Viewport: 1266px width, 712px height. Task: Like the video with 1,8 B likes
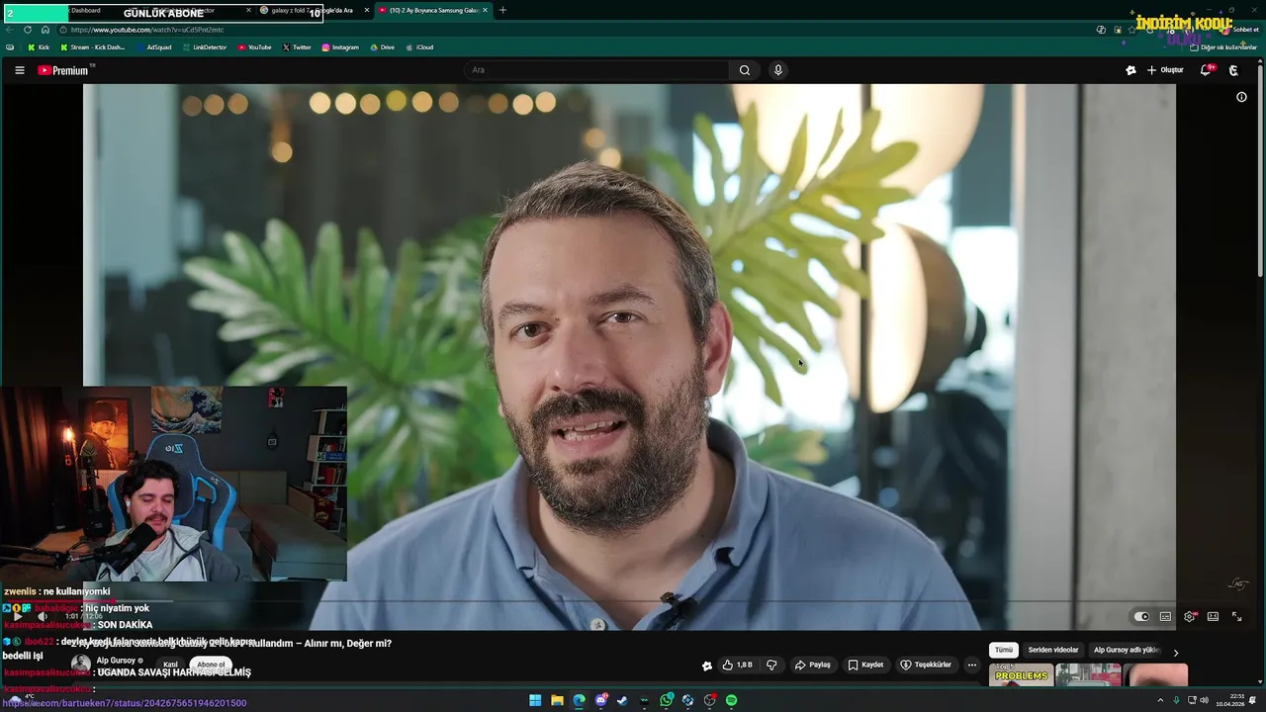(738, 665)
